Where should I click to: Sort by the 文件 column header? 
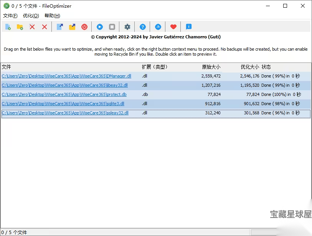pos(7,67)
